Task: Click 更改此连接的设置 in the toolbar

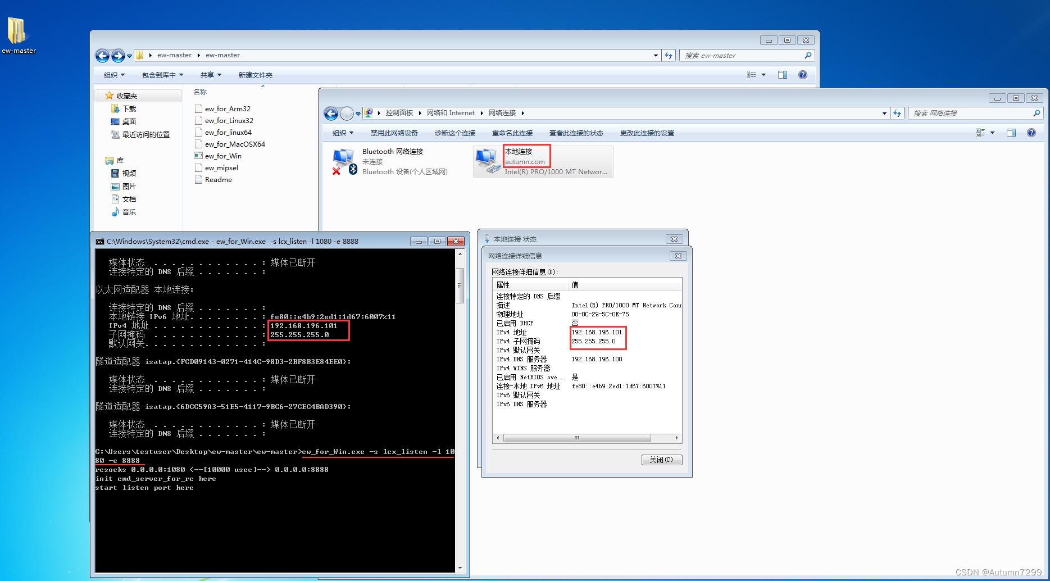Action: tap(647, 133)
